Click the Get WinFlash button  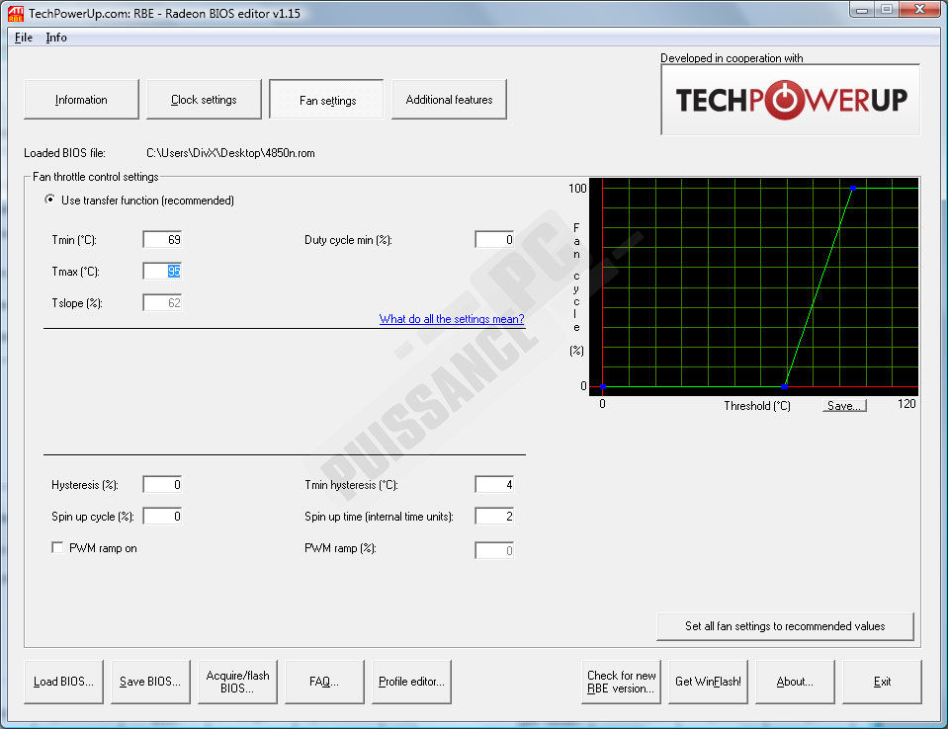pos(708,682)
